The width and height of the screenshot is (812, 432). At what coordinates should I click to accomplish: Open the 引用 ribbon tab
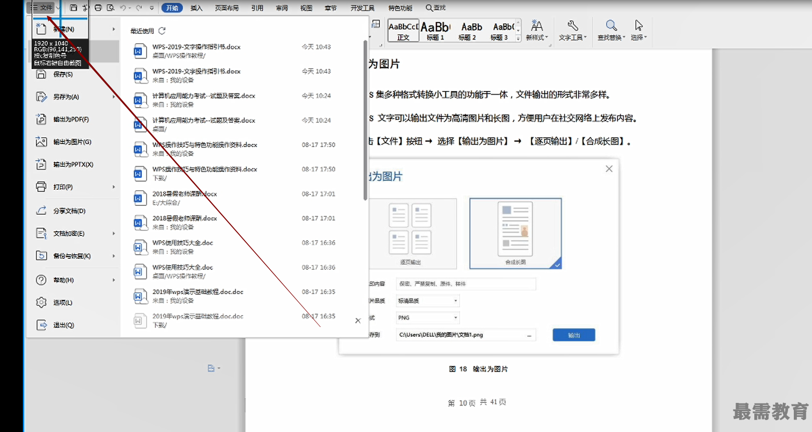(257, 8)
